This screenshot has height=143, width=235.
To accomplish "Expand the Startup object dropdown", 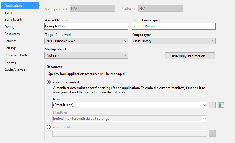I will pos(86,55).
